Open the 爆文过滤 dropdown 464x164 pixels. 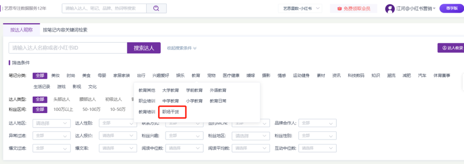(x=52, y=148)
